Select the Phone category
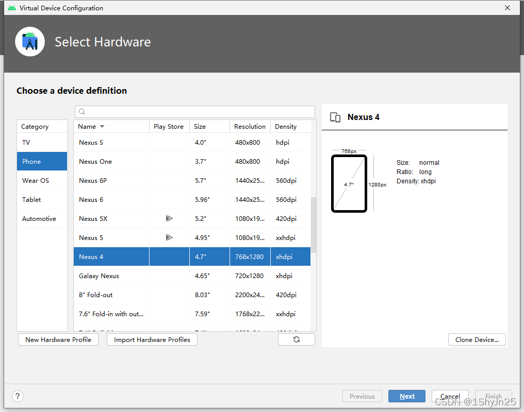The height and width of the screenshot is (412, 524). tap(42, 162)
